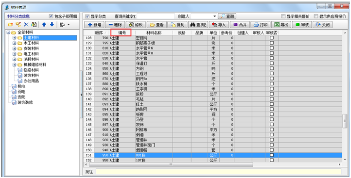Expand the 机械维修材料 tree node
This screenshot has height=178, width=351.
(x=14, y=65)
